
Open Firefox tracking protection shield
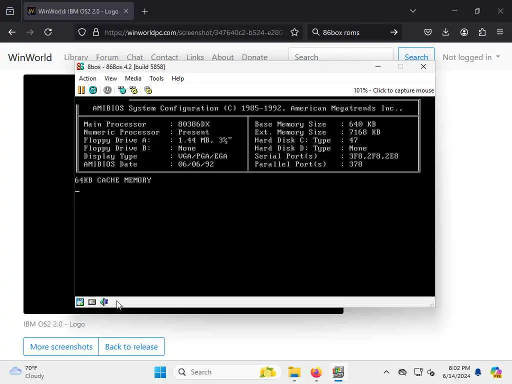pyautogui.click(x=82, y=32)
